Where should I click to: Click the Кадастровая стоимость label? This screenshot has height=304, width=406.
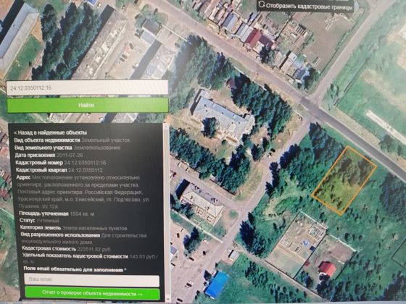pyautogui.click(x=49, y=249)
